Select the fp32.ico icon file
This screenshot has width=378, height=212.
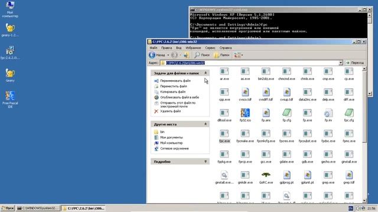(245, 112)
